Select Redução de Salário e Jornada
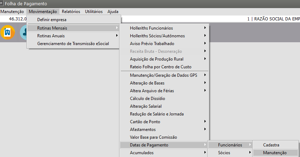300x157 pixels. coord(157,114)
